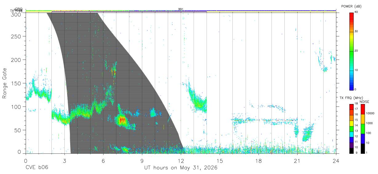Click the POWER color scale bar
Image resolution: width=378 pixels, height=174 pixels.
tap(352, 51)
